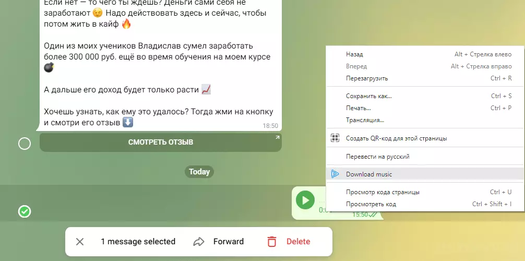The image size is (525, 261).
Task: Choose Назад in the context menu
Action: (425, 54)
